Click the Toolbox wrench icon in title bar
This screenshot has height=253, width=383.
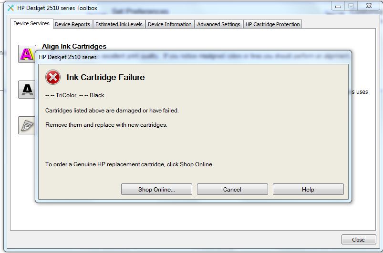point(11,8)
